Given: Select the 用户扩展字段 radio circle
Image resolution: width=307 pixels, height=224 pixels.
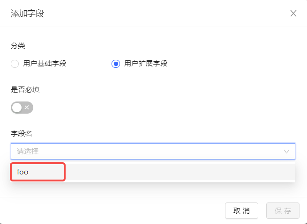Looking at the screenshot, I should 116,64.
